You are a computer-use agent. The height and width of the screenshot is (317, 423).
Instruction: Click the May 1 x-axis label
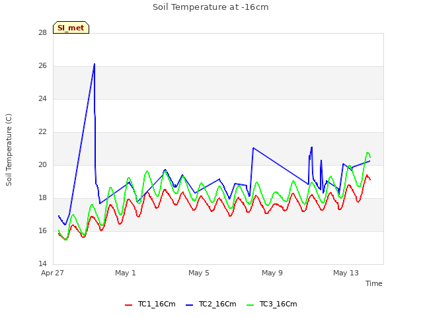click(126, 273)
